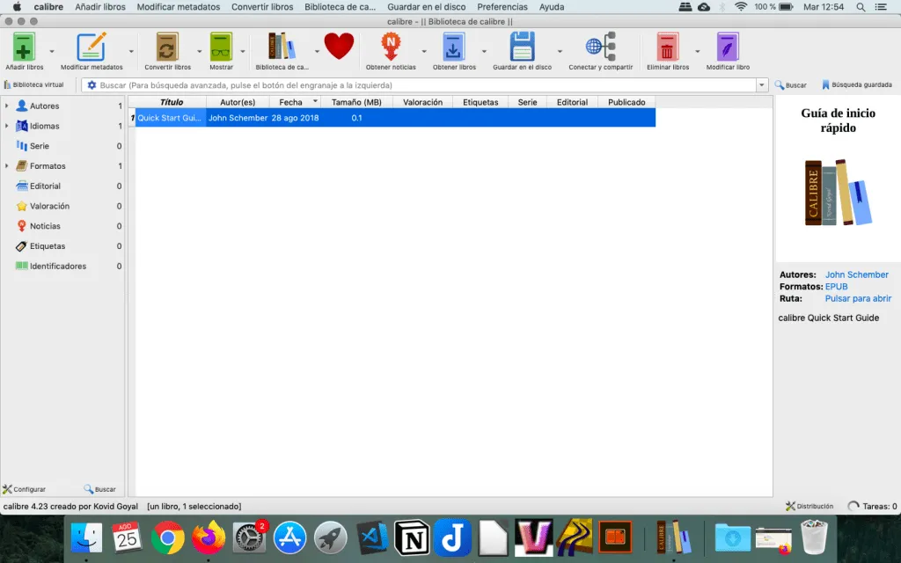901x563 pixels.
Task: Open advanced search via gear icon
Action: (x=92, y=85)
